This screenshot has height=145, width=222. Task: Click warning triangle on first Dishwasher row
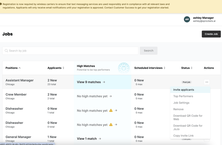[x=111, y=111]
